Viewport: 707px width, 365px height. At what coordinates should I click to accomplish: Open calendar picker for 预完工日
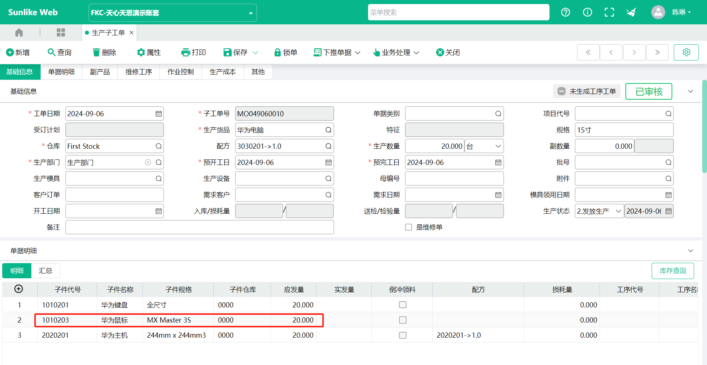coord(498,162)
